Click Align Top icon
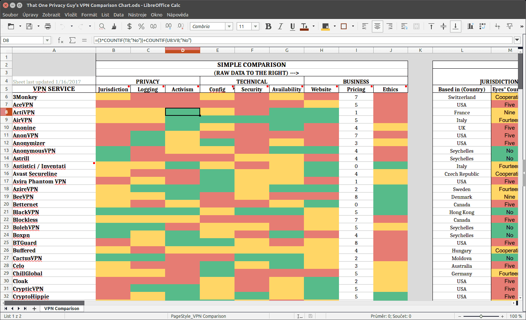The height and width of the screenshot is (320, 526). tap(431, 26)
